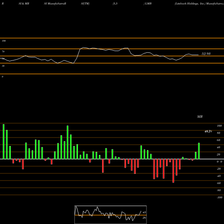Click the SI MunafaSutraR header text

55,4
